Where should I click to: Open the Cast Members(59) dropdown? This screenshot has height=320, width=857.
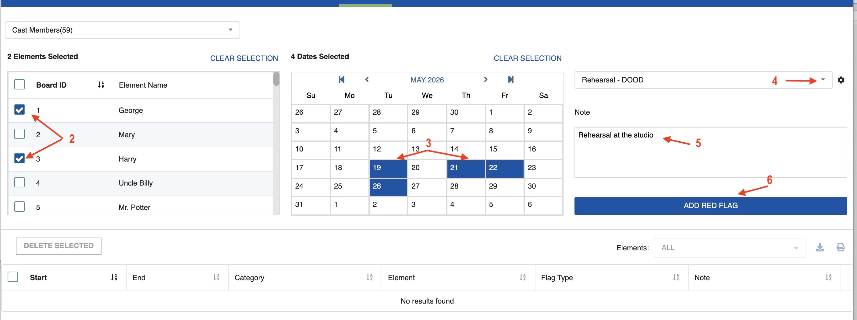(x=230, y=30)
